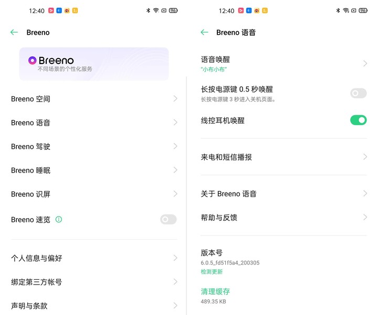Open Breeno 空间 via its chevron arrow
The height and width of the screenshot is (315, 378).
(175, 98)
